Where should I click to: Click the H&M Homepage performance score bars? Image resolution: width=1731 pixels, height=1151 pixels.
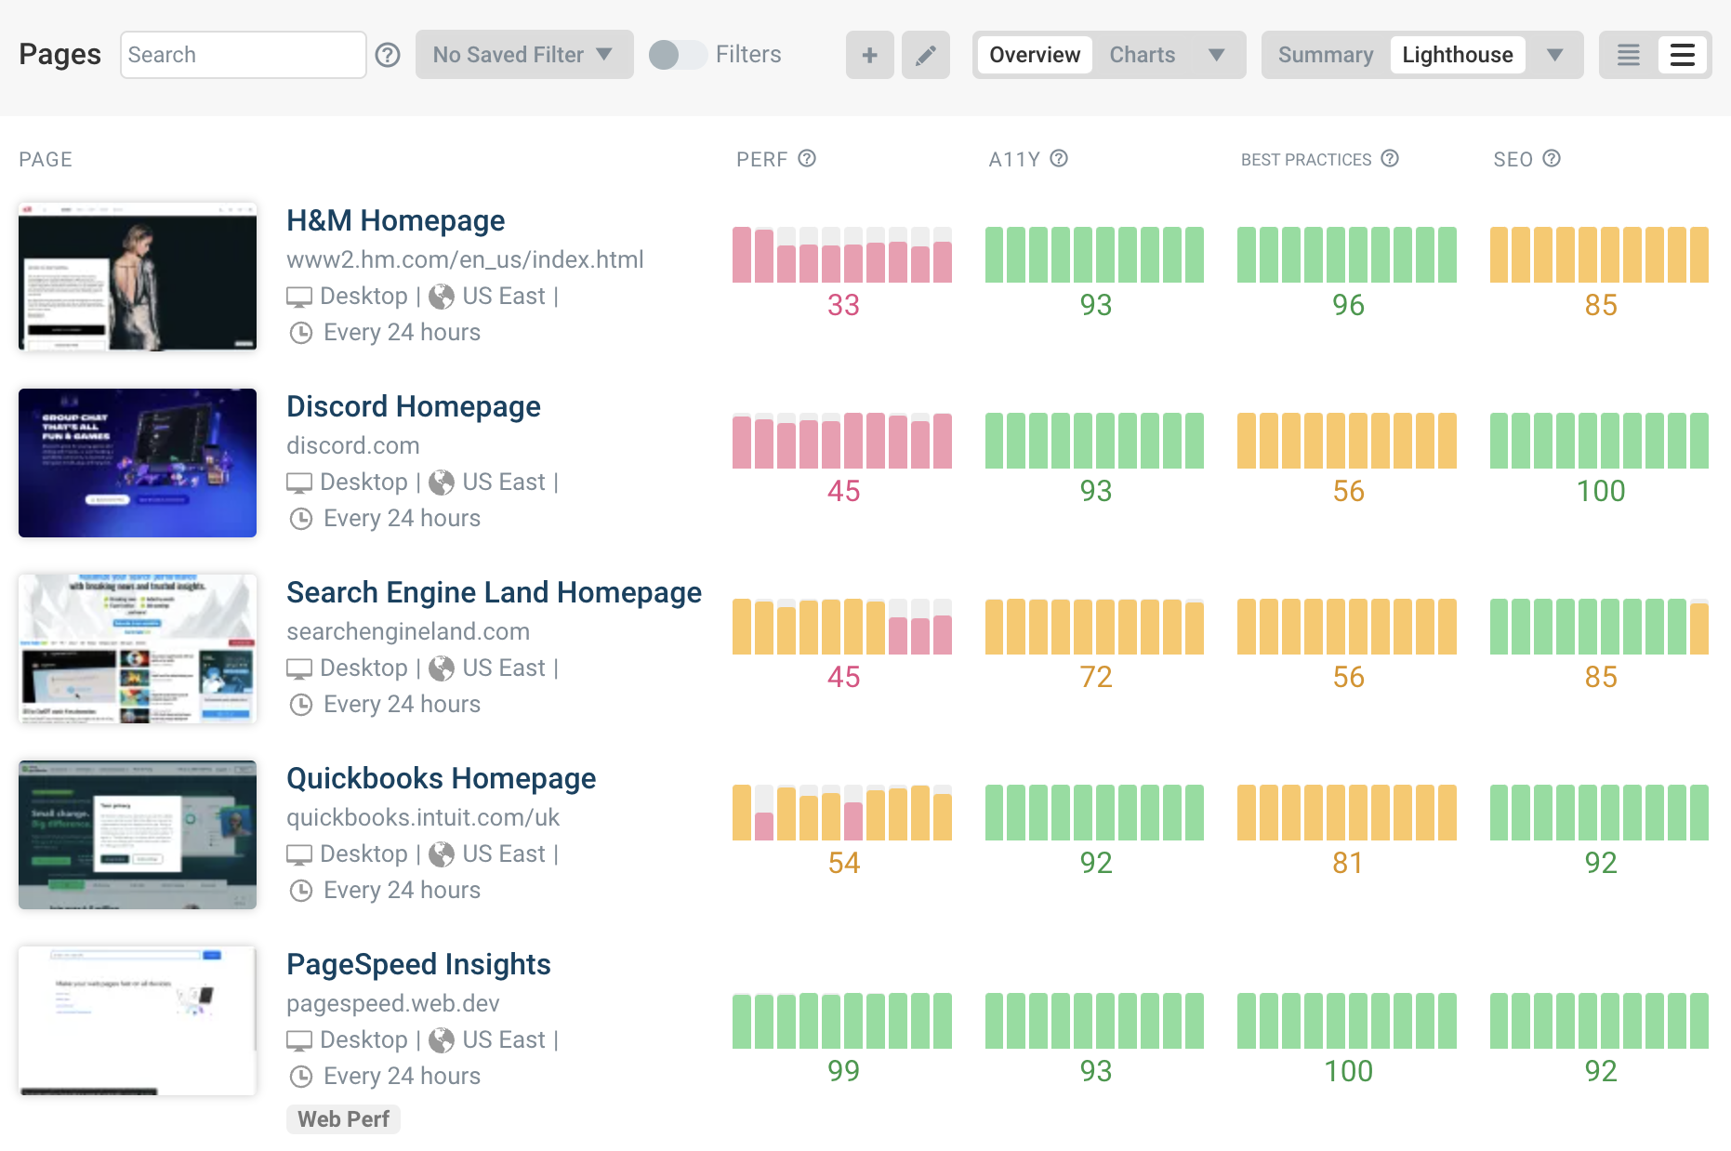(842, 255)
